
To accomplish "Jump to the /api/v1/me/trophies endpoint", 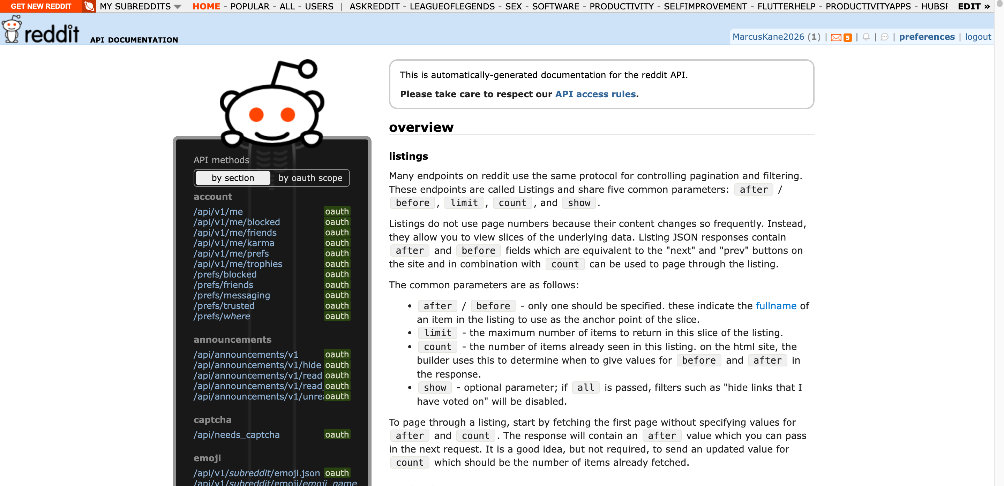I will (238, 264).
